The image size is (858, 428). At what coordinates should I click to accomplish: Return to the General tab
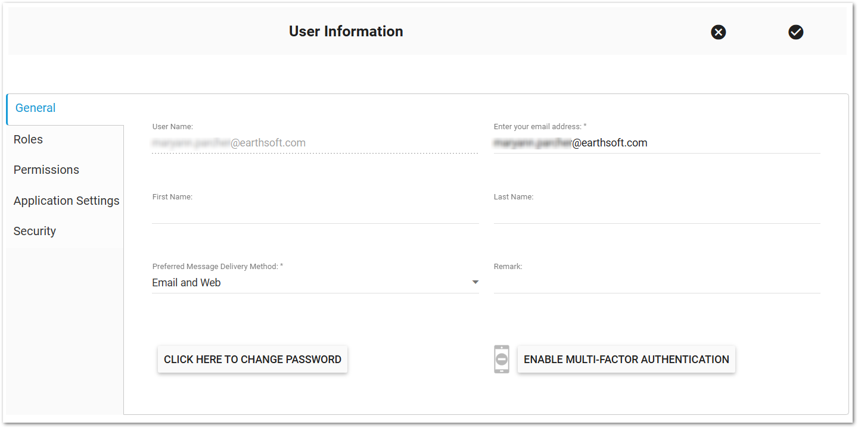(x=35, y=108)
